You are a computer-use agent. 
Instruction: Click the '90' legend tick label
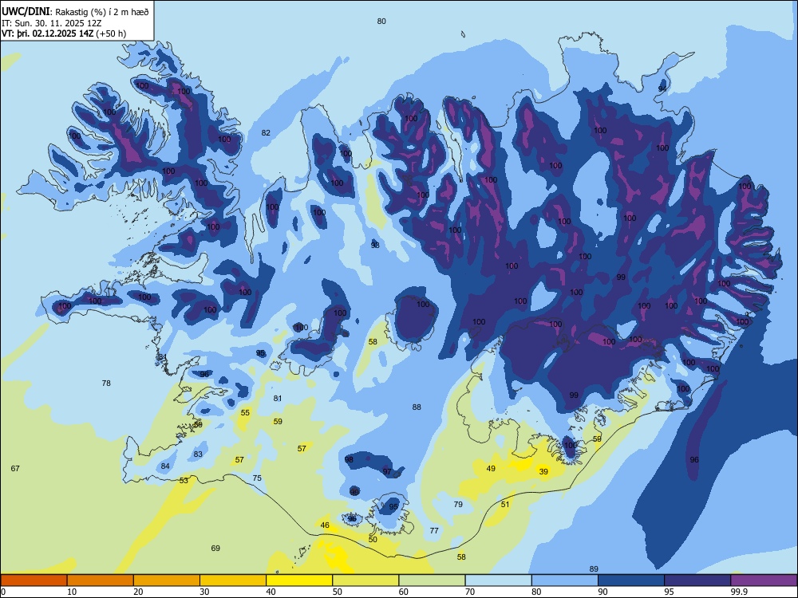[x=602, y=592]
